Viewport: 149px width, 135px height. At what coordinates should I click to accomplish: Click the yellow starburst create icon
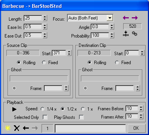click(8, 128)
